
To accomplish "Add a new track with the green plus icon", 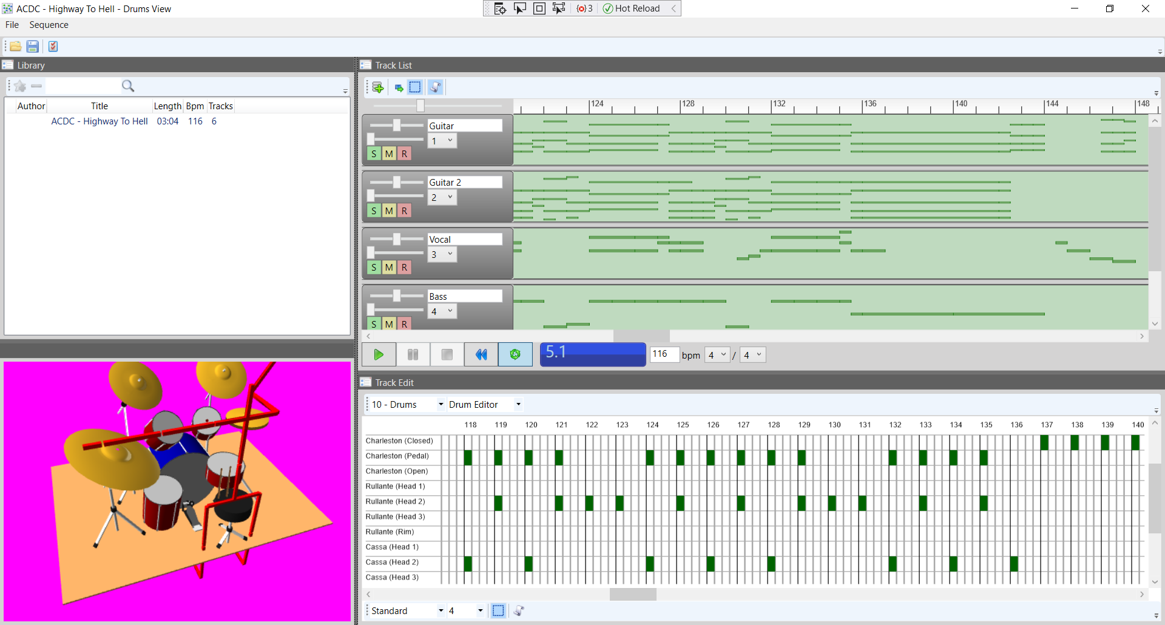I will click(377, 87).
